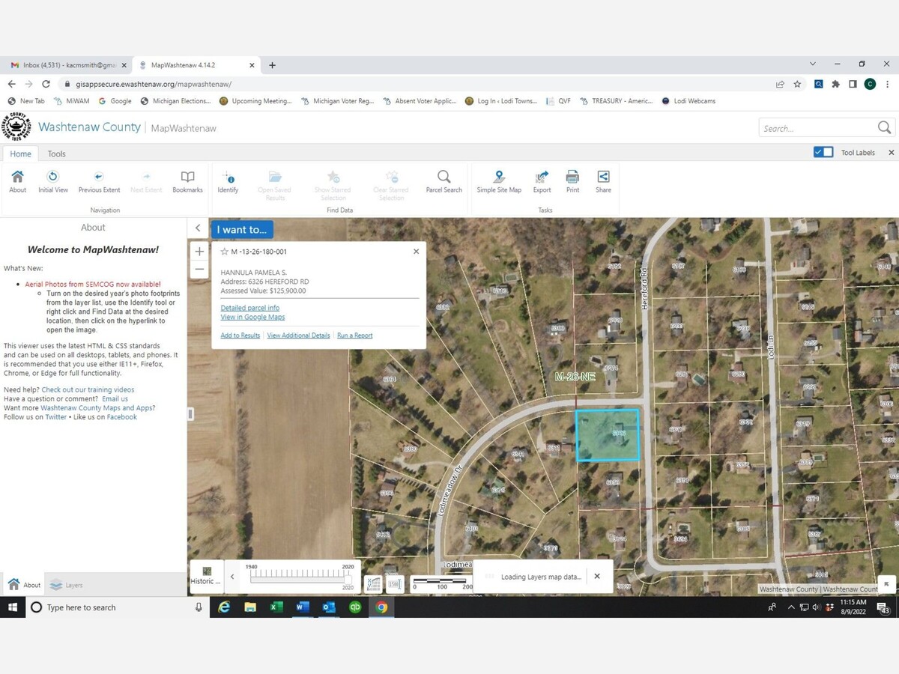899x674 pixels.
Task: Collapse the historic year slider panel
Action: coord(232,577)
